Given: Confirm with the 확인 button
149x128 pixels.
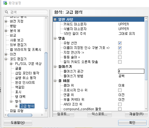Looking at the screenshot, I should 132,123.
